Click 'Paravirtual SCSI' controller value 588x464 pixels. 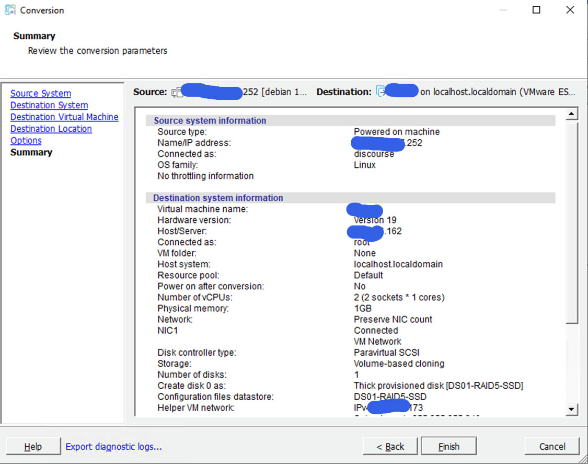[387, 353]
